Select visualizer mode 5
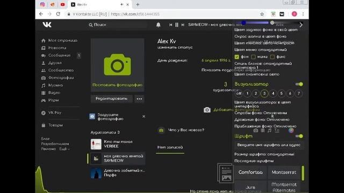The height and width of the screenshot is (193, 344). [x=282, y=93]
